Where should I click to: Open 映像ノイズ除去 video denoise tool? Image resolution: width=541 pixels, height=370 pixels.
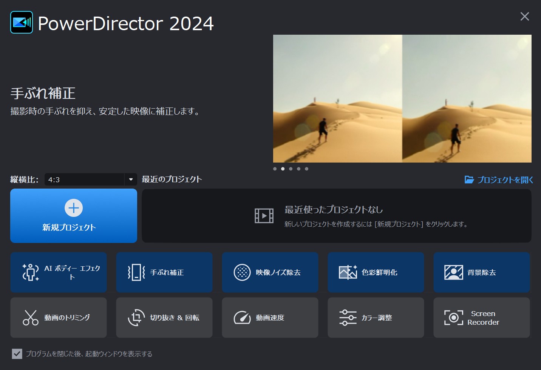click(270, 272)
